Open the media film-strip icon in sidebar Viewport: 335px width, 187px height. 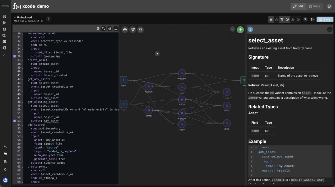tap(4, 29)
